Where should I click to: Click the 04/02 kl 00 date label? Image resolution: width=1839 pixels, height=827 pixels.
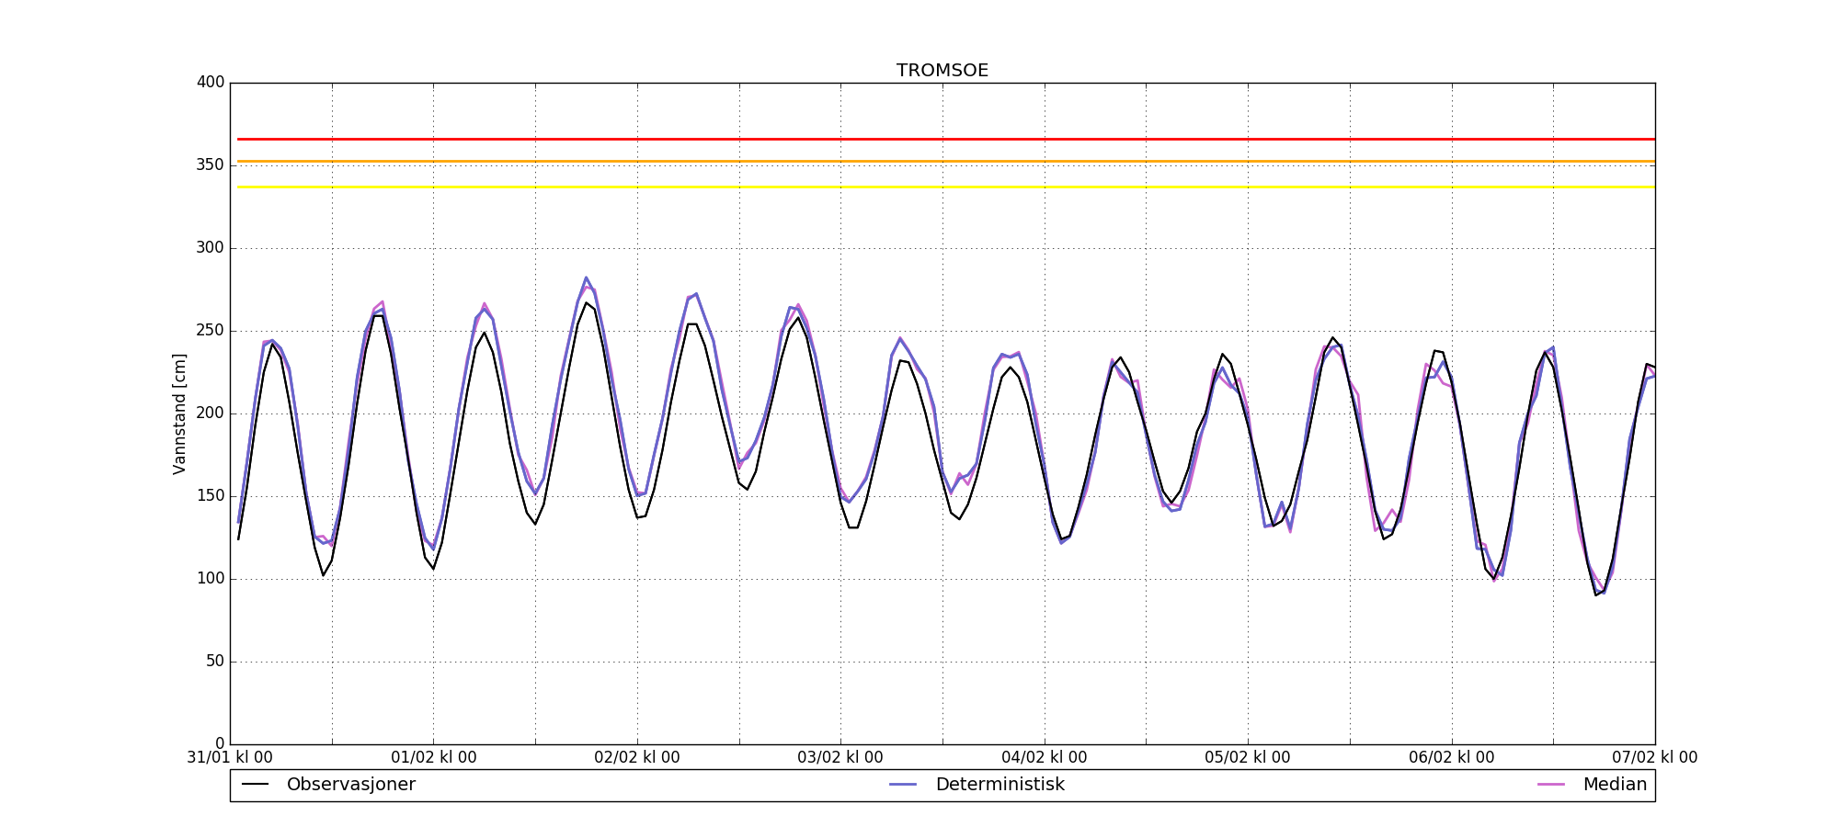pyautogui.click(x=1045, y=758)
